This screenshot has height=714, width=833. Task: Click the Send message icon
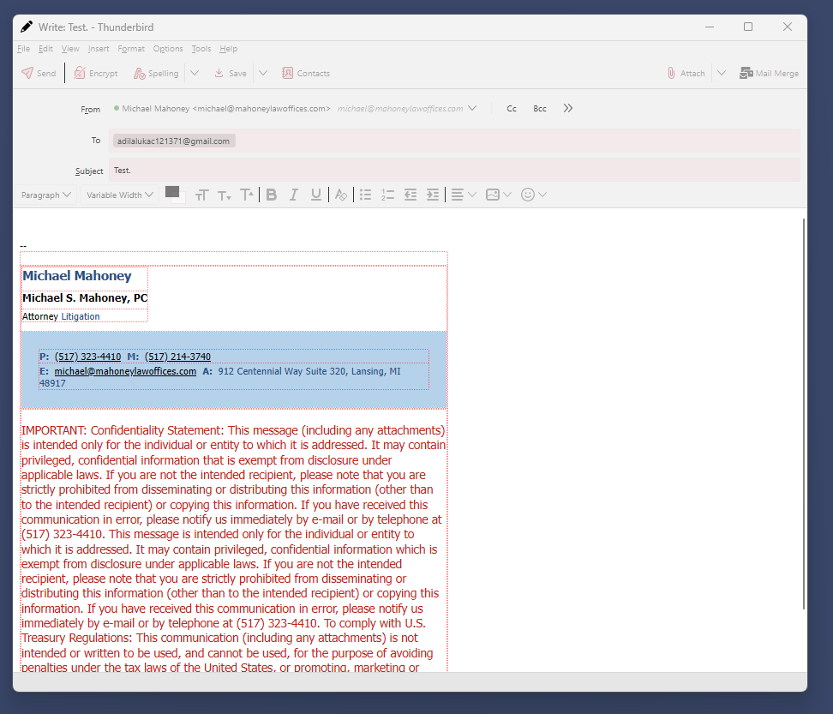point(27,73)
